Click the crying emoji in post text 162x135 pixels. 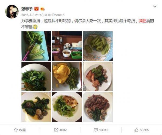tap(35, 27)
